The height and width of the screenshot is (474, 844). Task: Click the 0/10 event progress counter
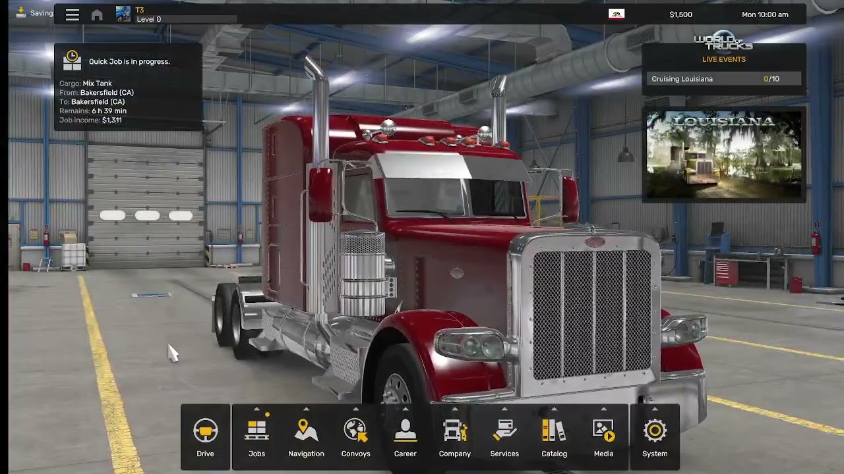coord(771,79)
